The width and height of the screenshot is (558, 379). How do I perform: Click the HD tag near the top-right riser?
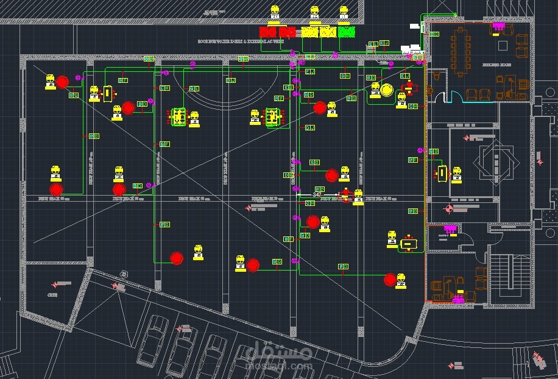[x=434, y=34]
